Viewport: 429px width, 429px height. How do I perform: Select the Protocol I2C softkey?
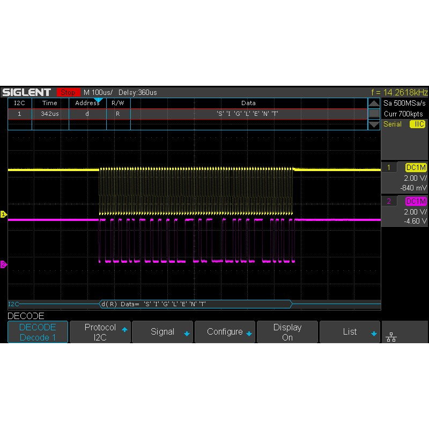(100, 331)
